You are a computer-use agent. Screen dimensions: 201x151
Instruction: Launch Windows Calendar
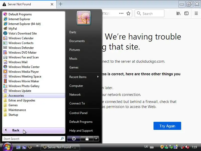tap(34, 38)
